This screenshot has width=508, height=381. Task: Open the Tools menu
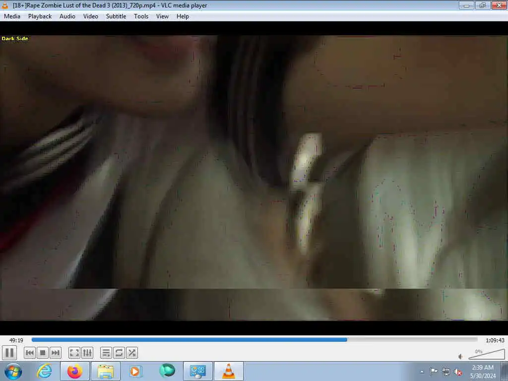[141, 16]
